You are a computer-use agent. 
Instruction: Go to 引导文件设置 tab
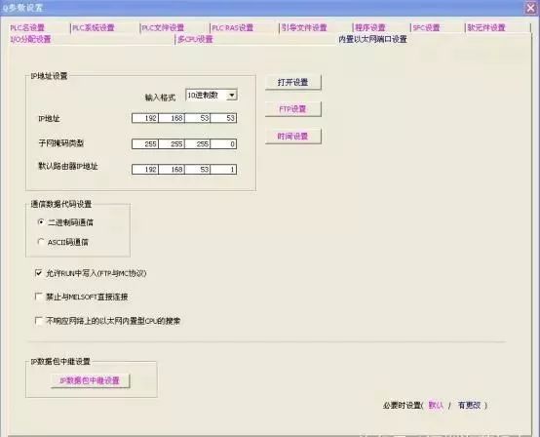304,28
